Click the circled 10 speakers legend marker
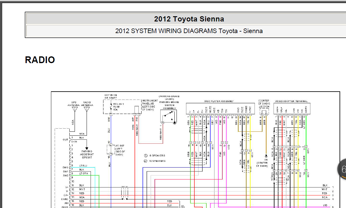This screenshot has height=208, width=346. (146, 161)
